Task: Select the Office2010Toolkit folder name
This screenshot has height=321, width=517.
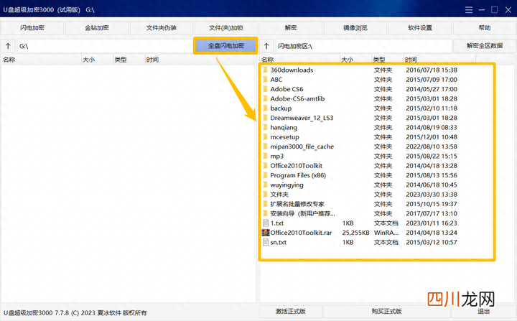Action: [x=296, y=166]
